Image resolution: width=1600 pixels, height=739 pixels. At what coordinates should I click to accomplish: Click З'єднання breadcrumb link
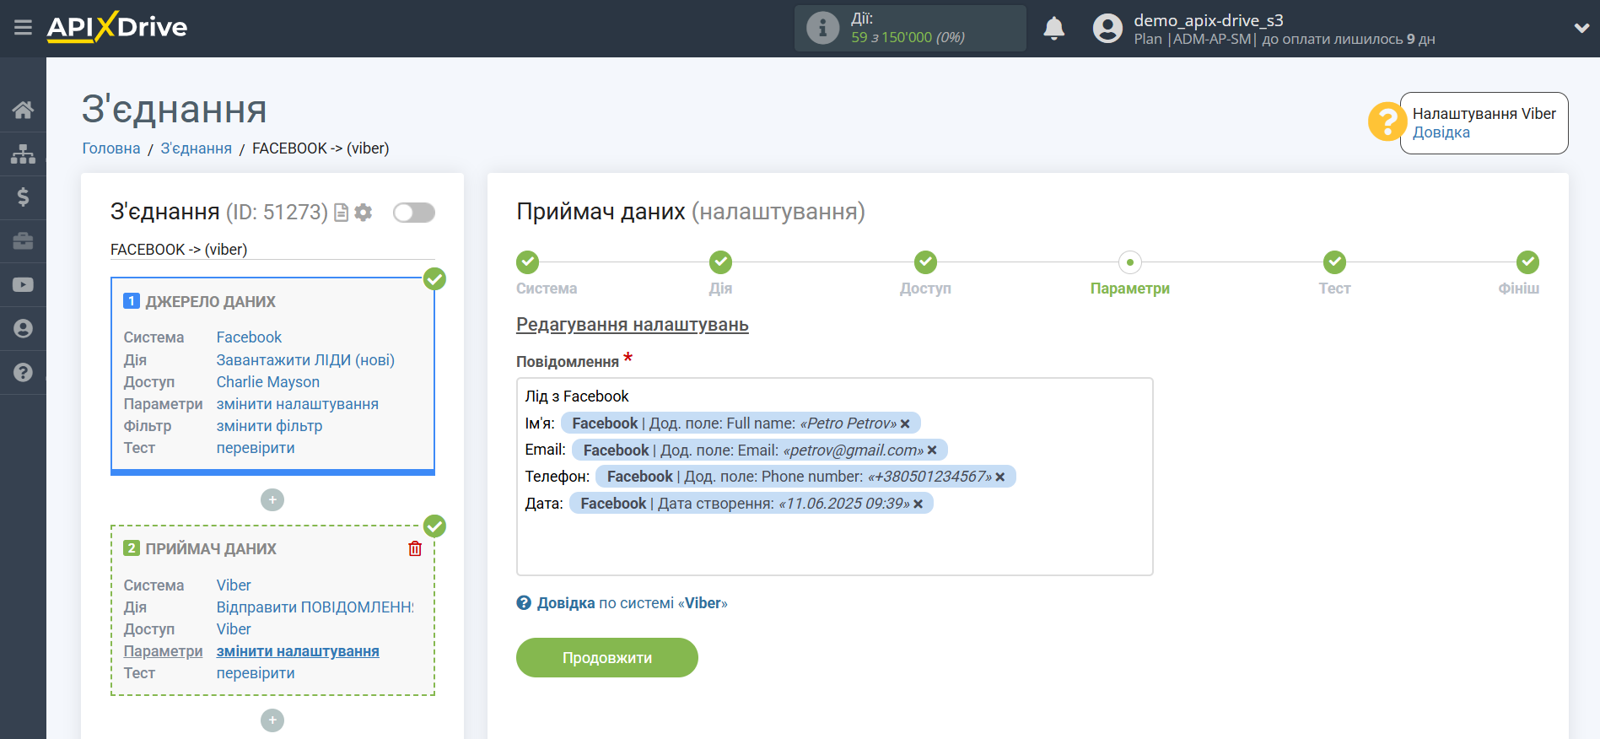(196, 148)
